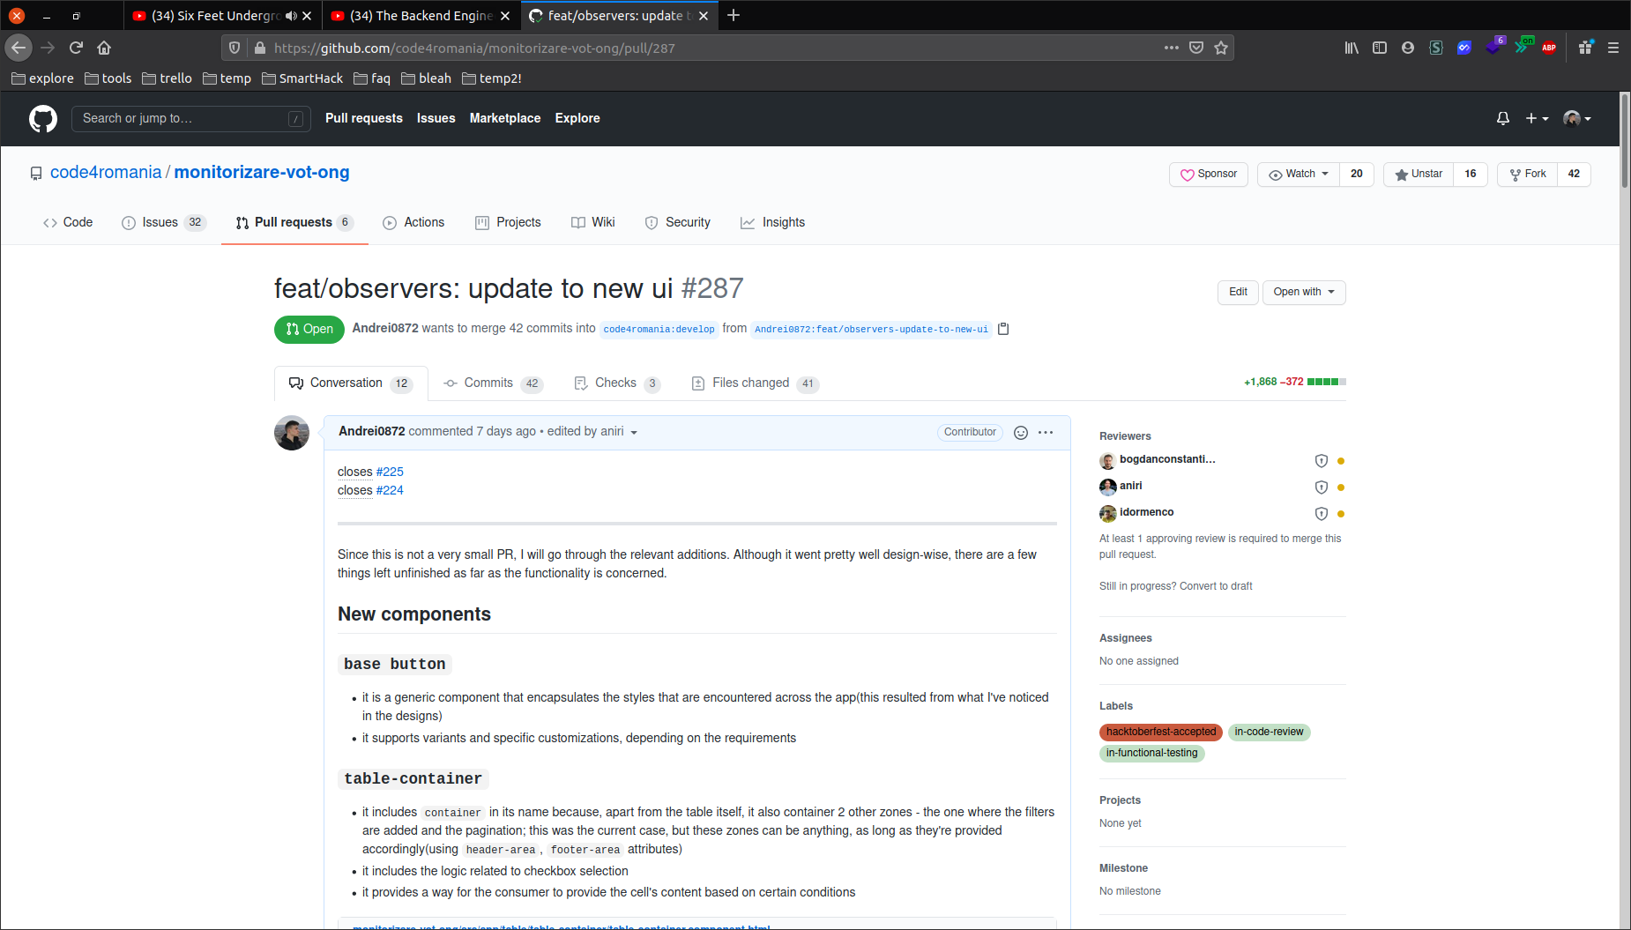Viewport: 1631px width, 930px height.
Task: Reload the page in the browser
Action: point(77,48)
